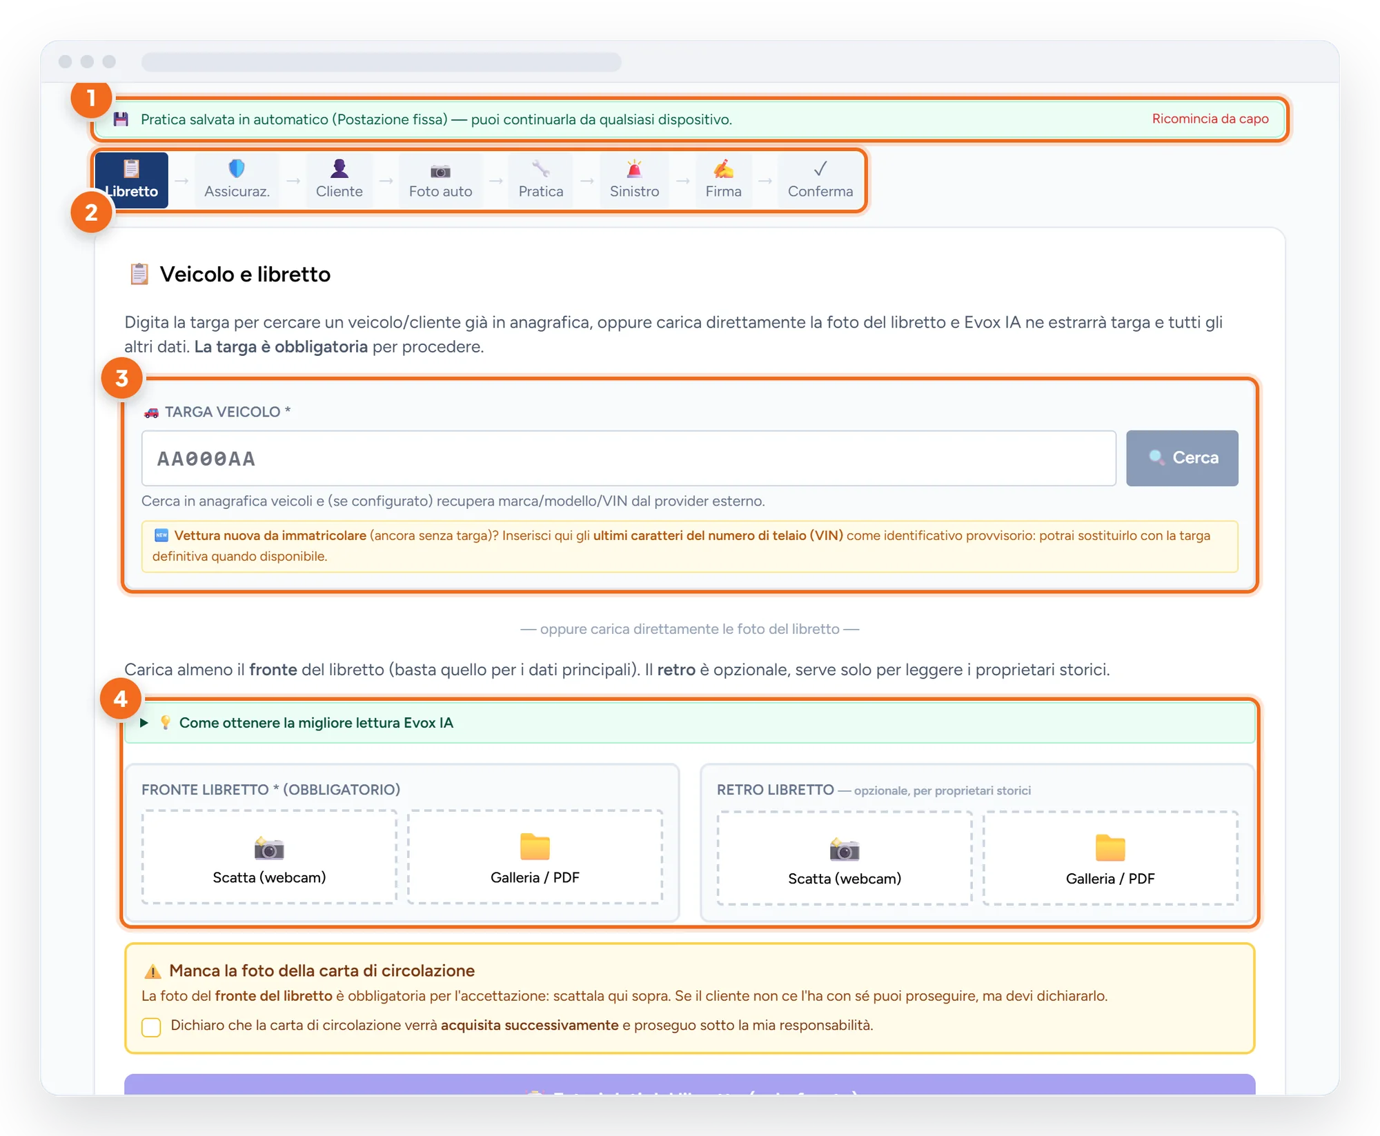Select the Libretto step tab

(132, 179)
